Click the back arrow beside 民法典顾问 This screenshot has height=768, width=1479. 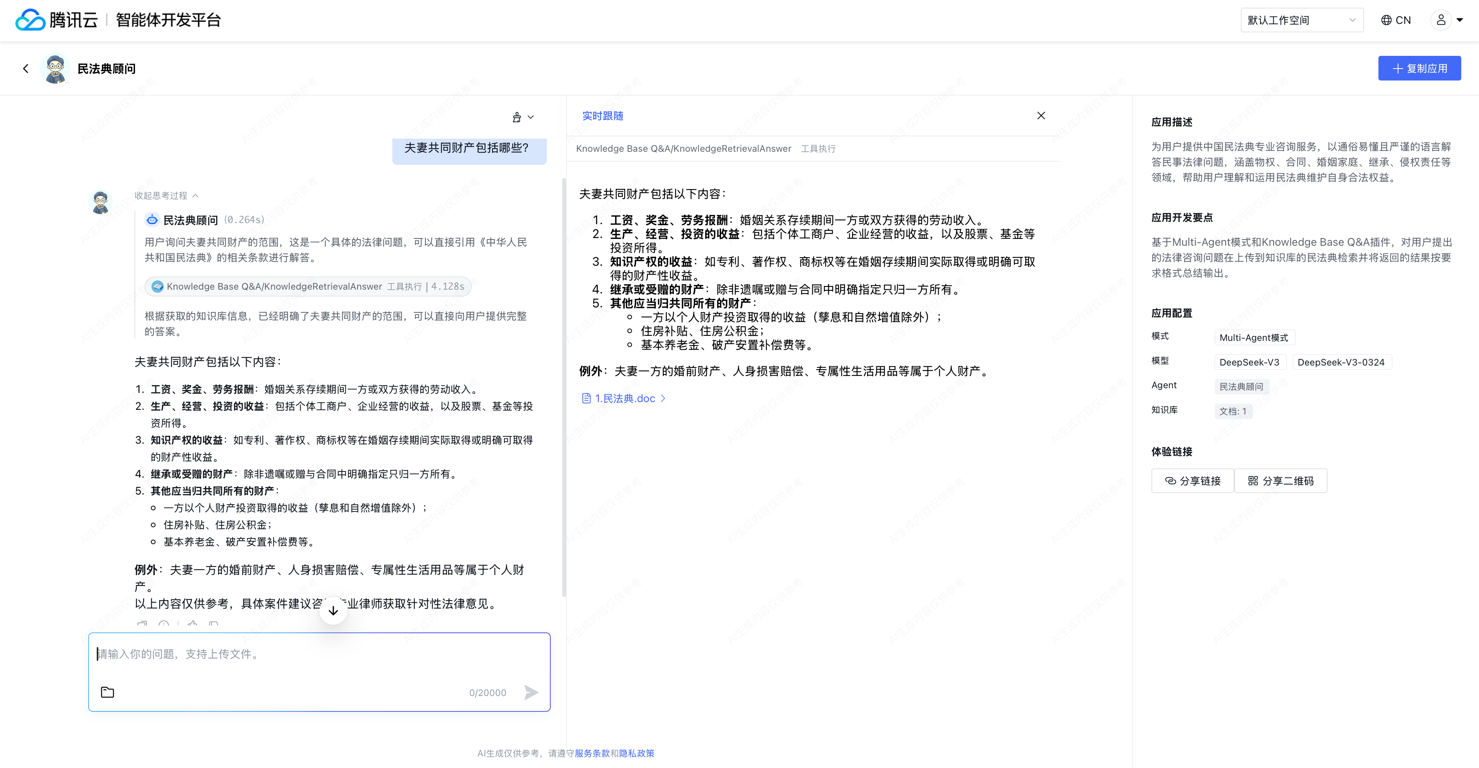pos(25,69)
